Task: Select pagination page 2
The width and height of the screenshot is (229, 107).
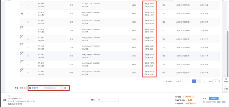Action: tap(199, 81)
